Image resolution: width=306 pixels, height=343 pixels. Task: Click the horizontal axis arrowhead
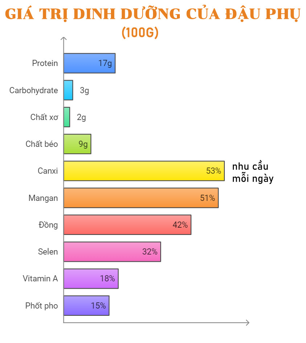click(248, 323)
